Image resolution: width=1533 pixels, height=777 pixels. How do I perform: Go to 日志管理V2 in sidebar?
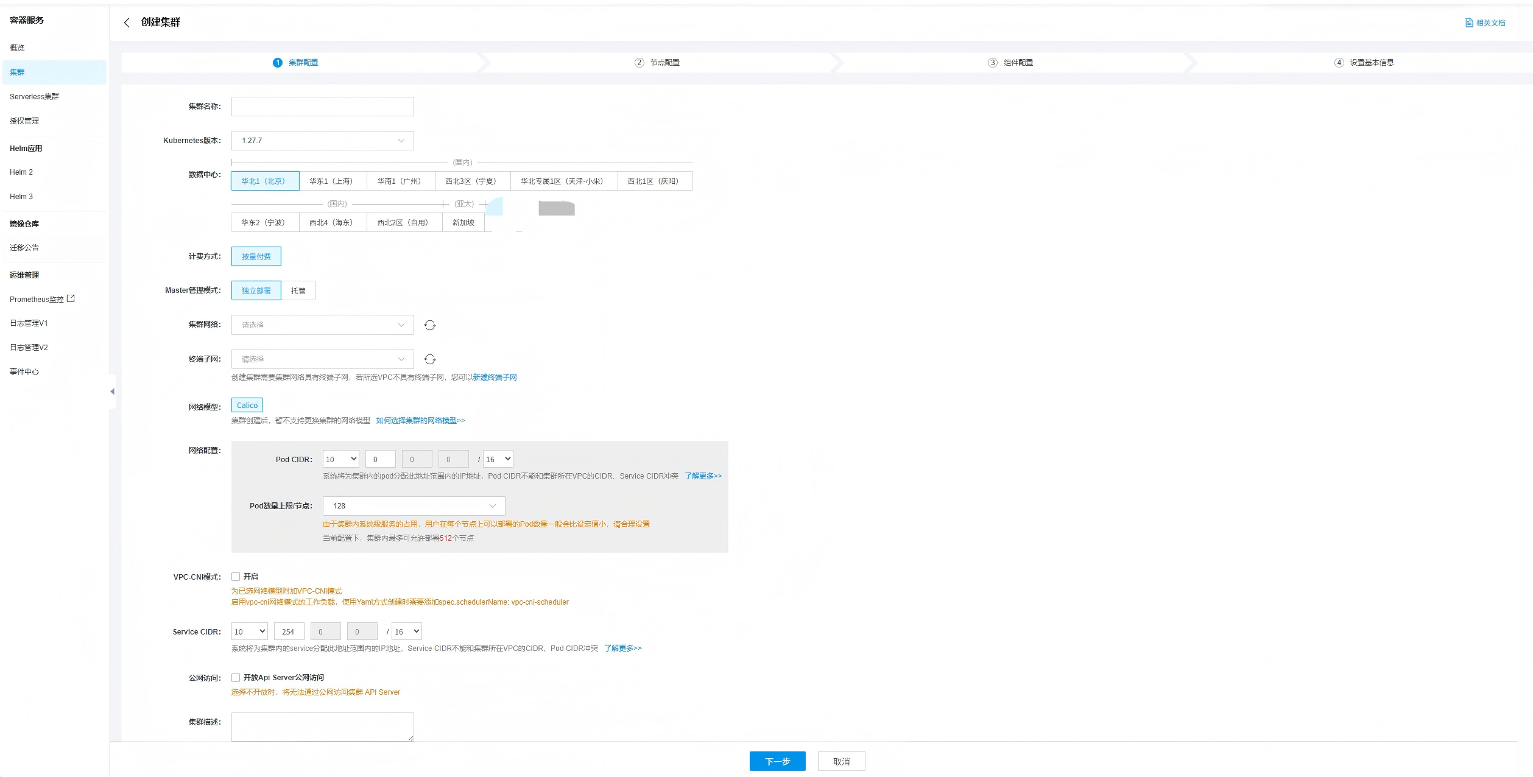(29, 348)
